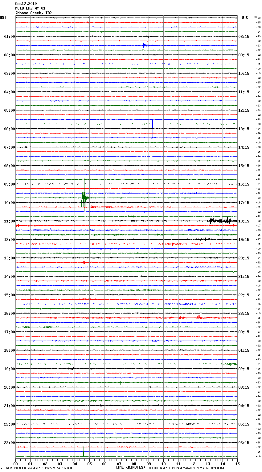Click the vertical division 1600.00 microvolts note
The image size is (262, 472).
[39, 468]
